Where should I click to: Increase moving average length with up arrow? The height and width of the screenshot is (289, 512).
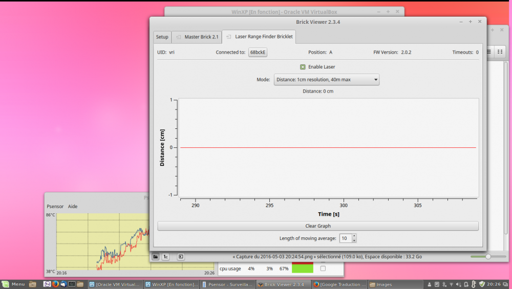pyautogui.click(x=354, y=236)
